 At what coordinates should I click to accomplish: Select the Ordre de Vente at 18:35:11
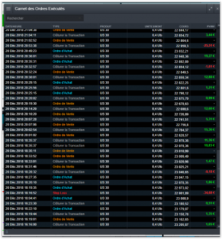pyautogui.click(x=63, y=151)
